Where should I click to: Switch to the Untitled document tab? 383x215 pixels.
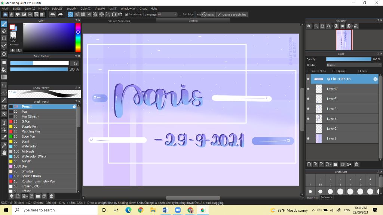193,21
